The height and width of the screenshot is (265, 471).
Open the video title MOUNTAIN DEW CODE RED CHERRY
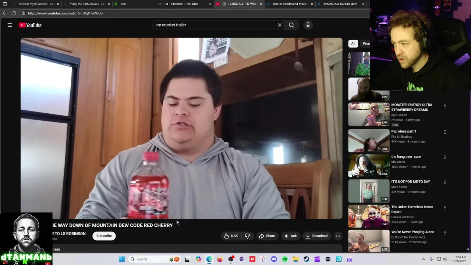112,225
